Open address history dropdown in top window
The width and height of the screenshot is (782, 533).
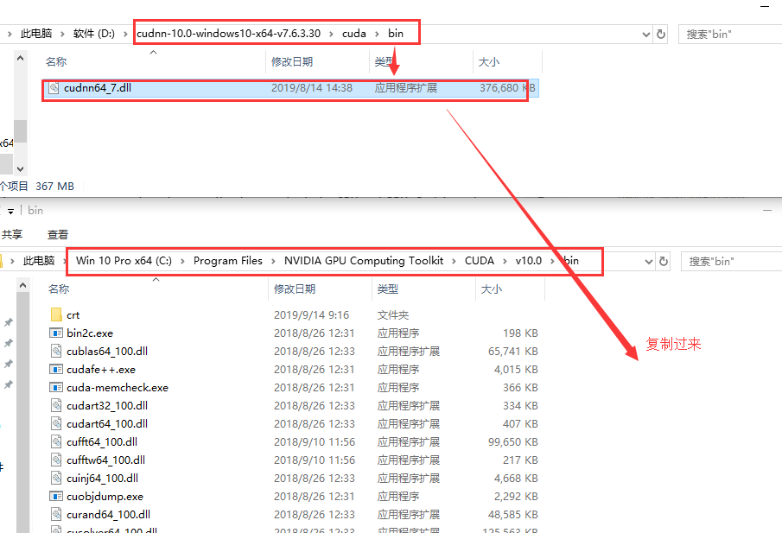coord(646,35)
